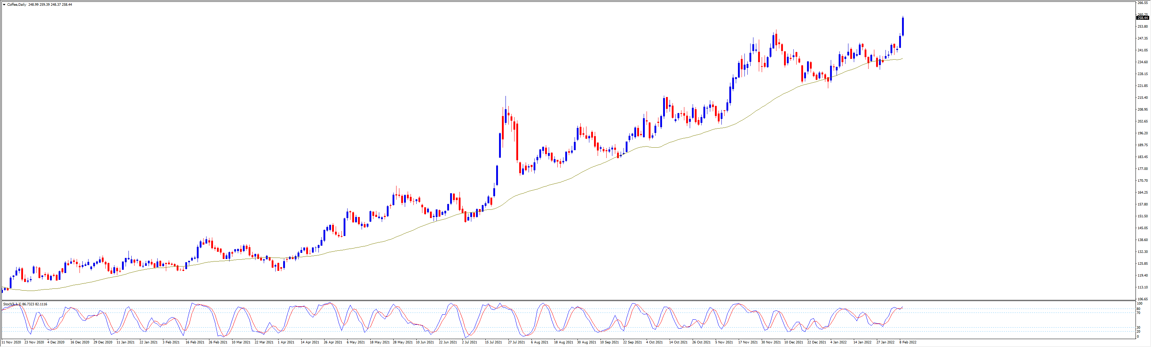Click the 16 Feb 2021 date label
This screenshot has height=347, width=1151.
click(x=195, y=343)
